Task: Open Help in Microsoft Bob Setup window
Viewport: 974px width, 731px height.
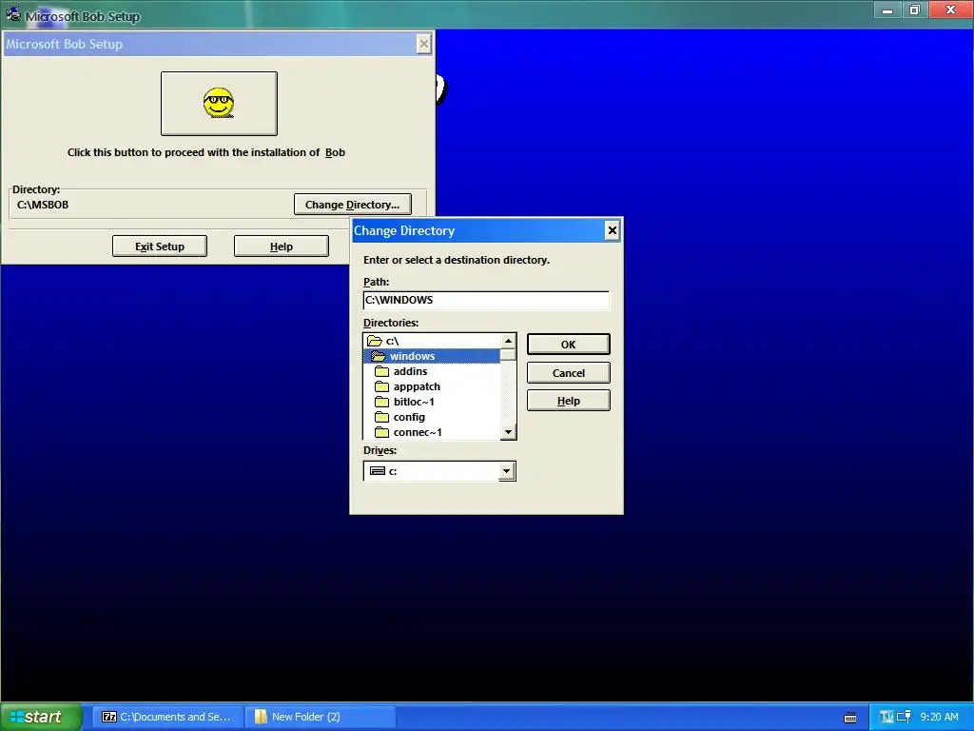Action: tap(282, 247)
